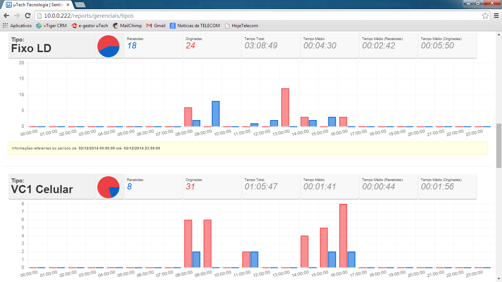Open Gmail bookmark

[156, 26]
